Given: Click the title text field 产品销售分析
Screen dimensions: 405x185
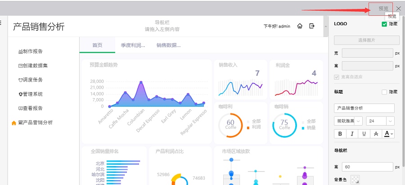Looking at the screenshot, I should [364, 108].
